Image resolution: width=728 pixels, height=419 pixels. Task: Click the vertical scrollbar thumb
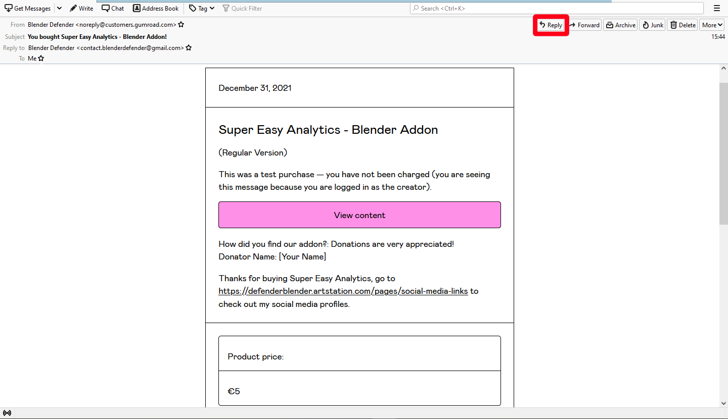click(723, 153)
